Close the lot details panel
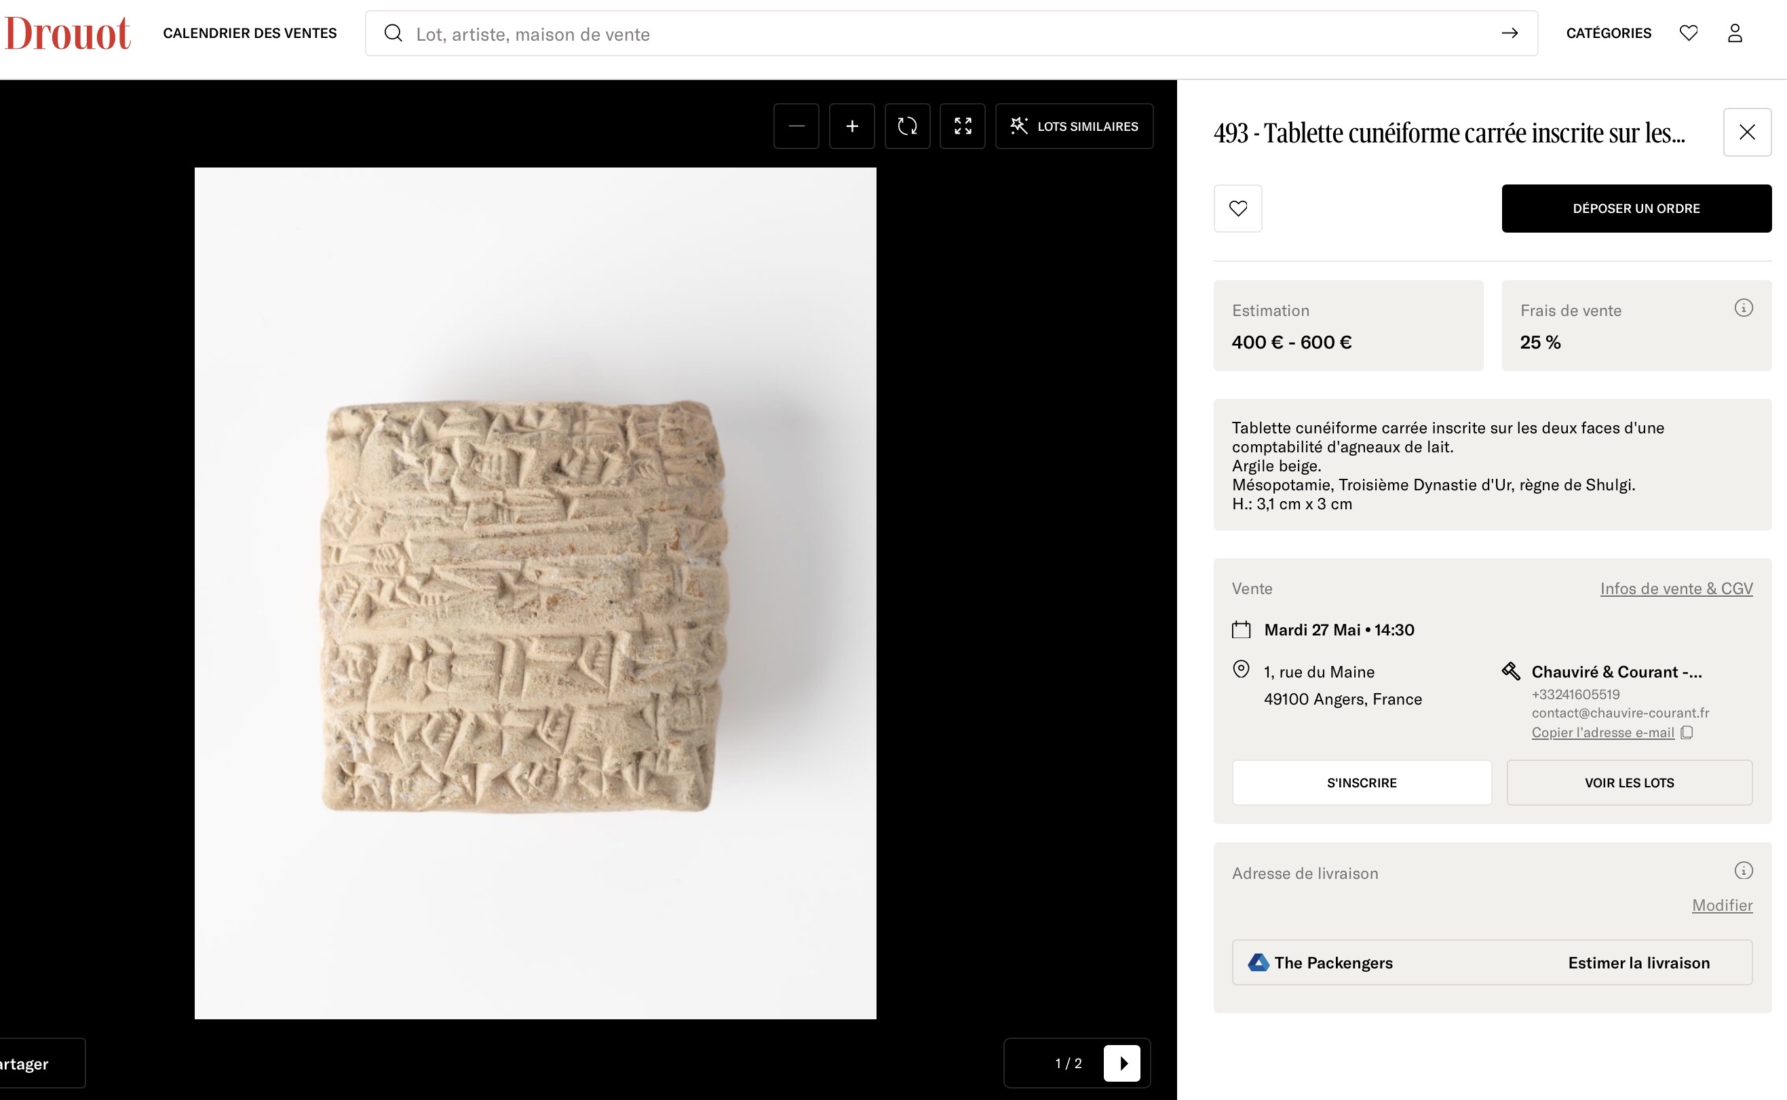 1747,132
